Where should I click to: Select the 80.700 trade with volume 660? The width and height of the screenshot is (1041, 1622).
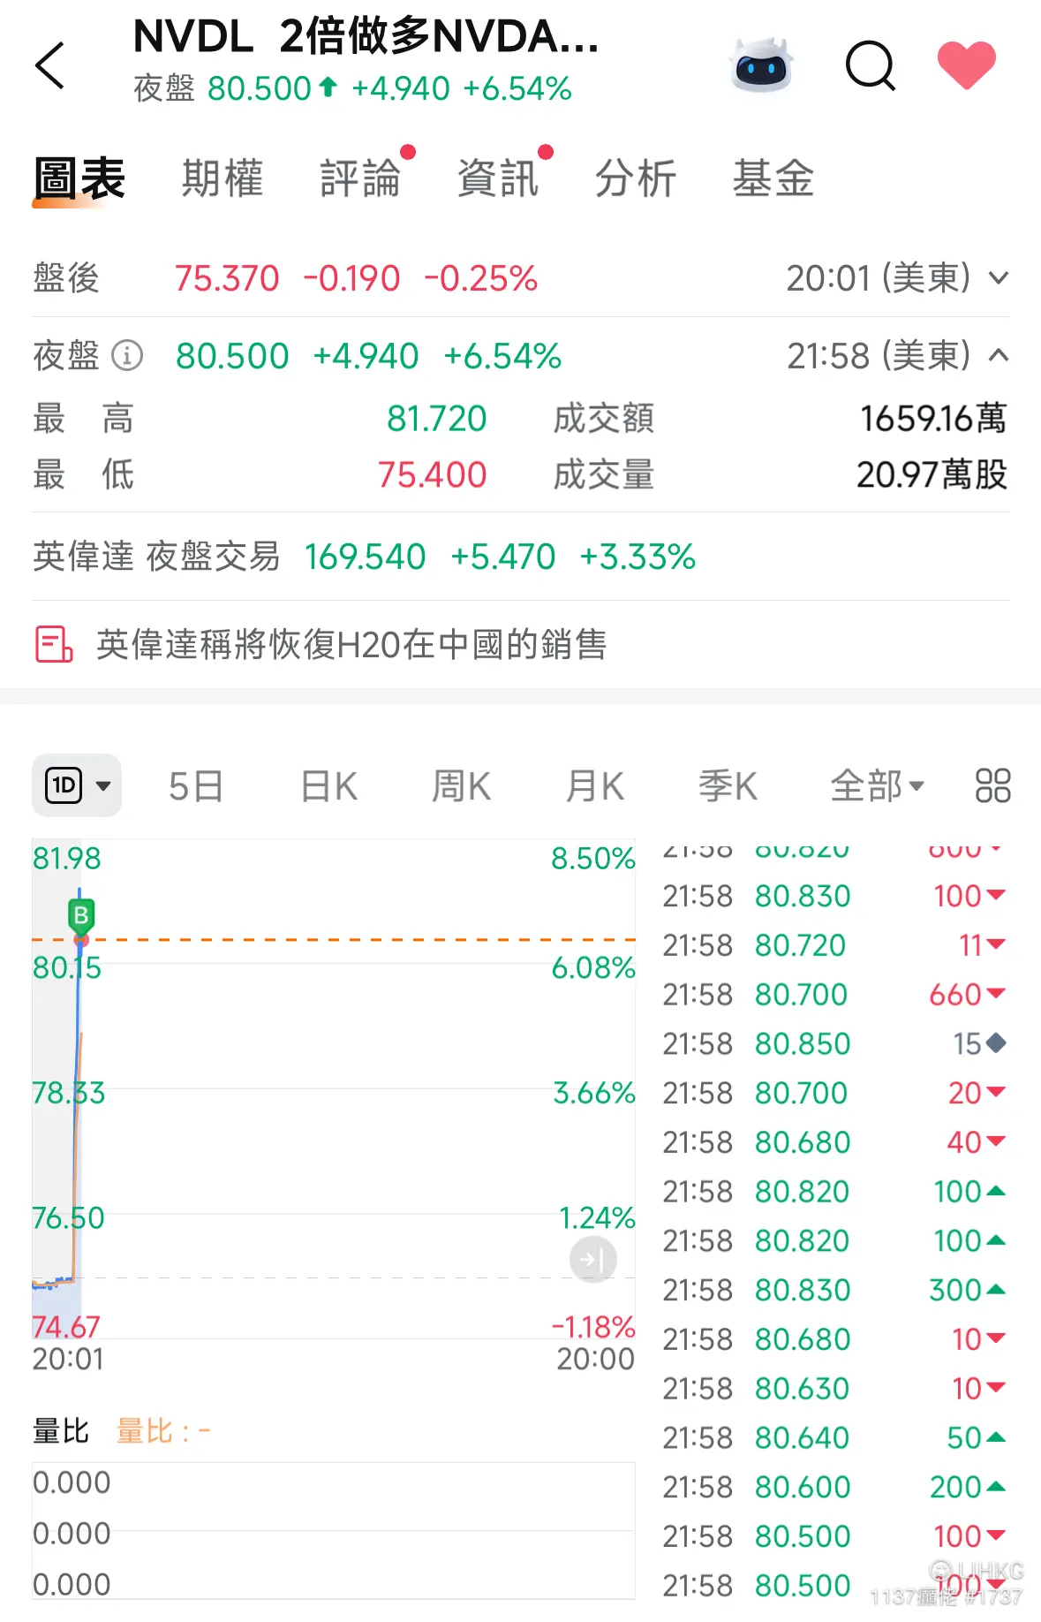[834, 995]
